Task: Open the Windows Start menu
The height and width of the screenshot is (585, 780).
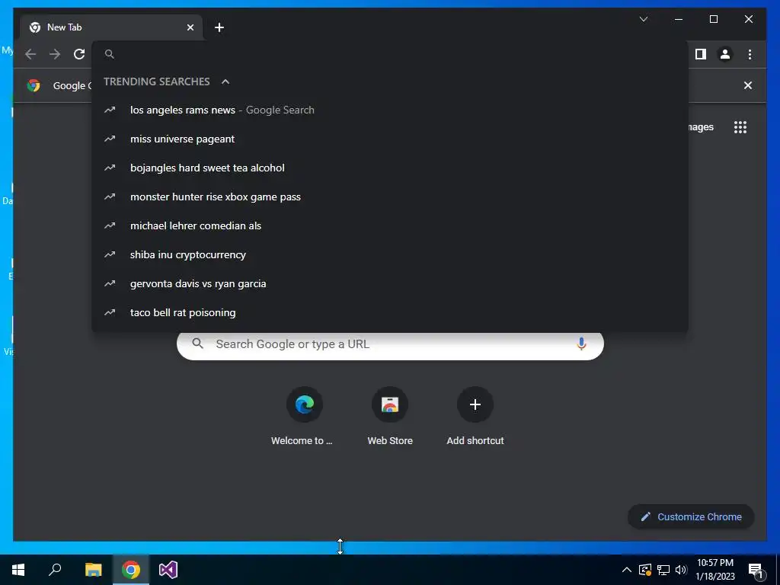Action: tap(18, 570)
